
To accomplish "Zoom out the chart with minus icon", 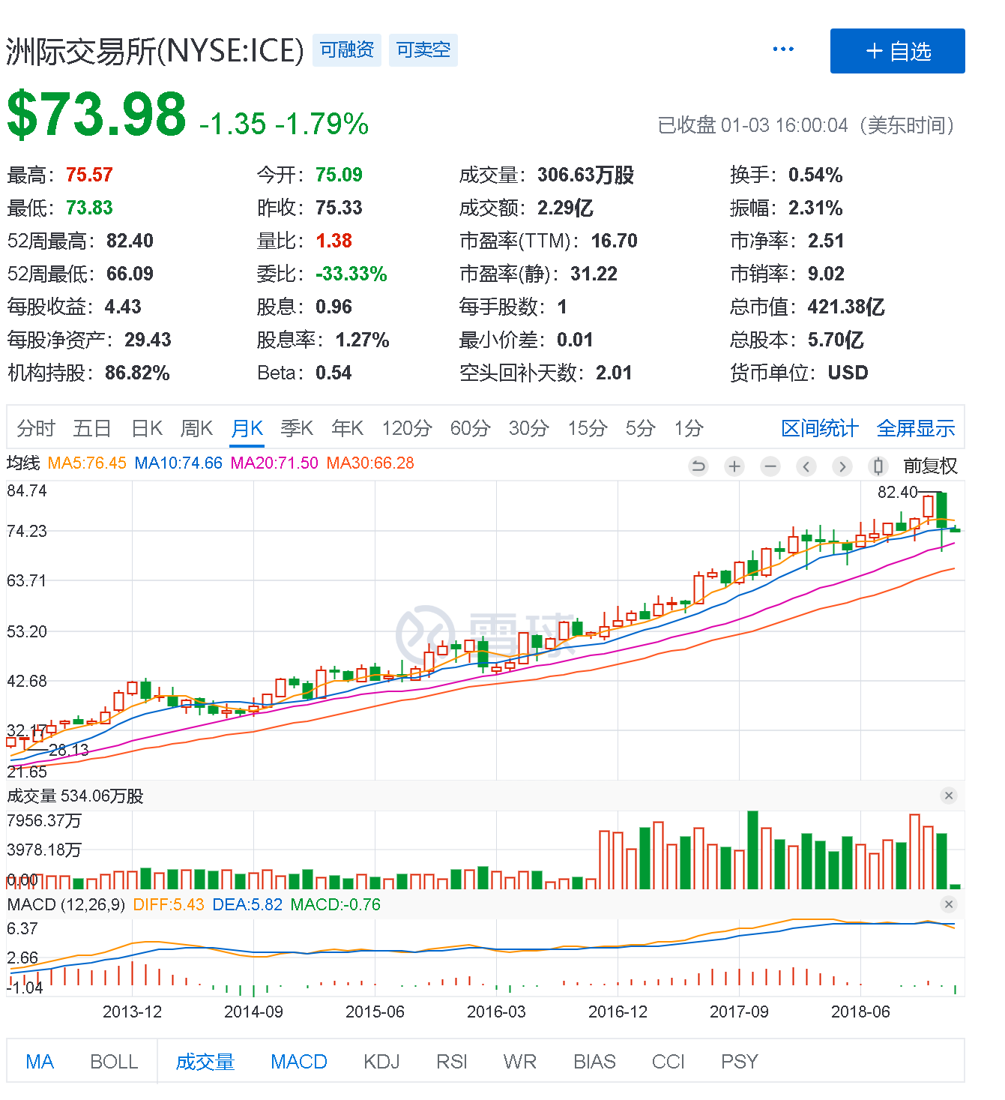I will click(x=770, y=466).
